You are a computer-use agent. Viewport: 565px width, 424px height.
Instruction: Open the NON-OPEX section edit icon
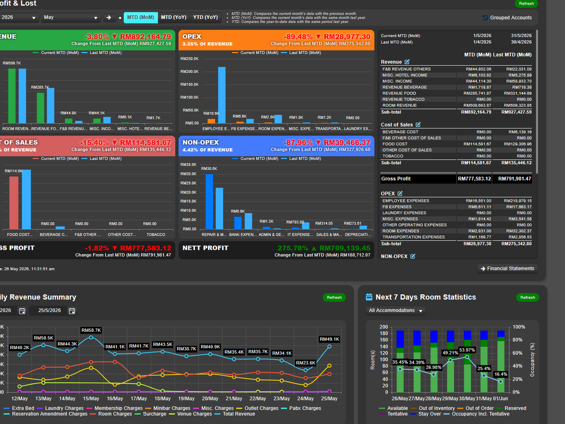413,256
